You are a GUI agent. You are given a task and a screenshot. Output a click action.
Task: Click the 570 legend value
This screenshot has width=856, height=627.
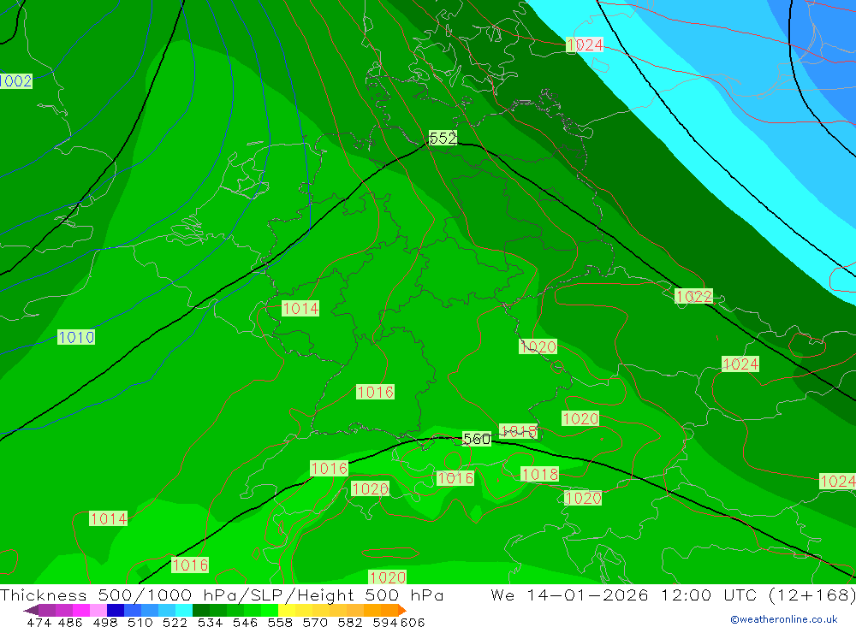315,623
